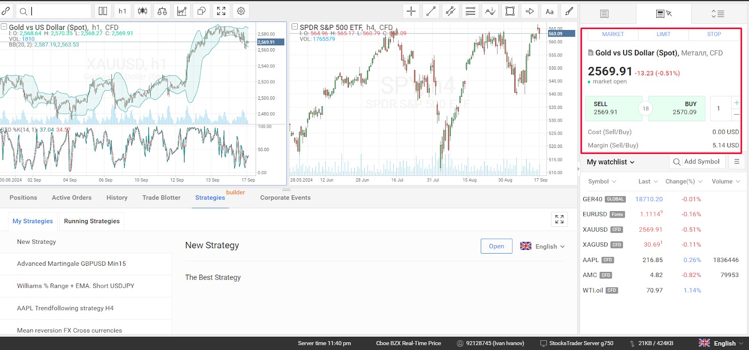This screenshot has width=749, height=350.
Task: Select the channel line drawing tool
Action: pyautogui.click(x=450, y=11)
